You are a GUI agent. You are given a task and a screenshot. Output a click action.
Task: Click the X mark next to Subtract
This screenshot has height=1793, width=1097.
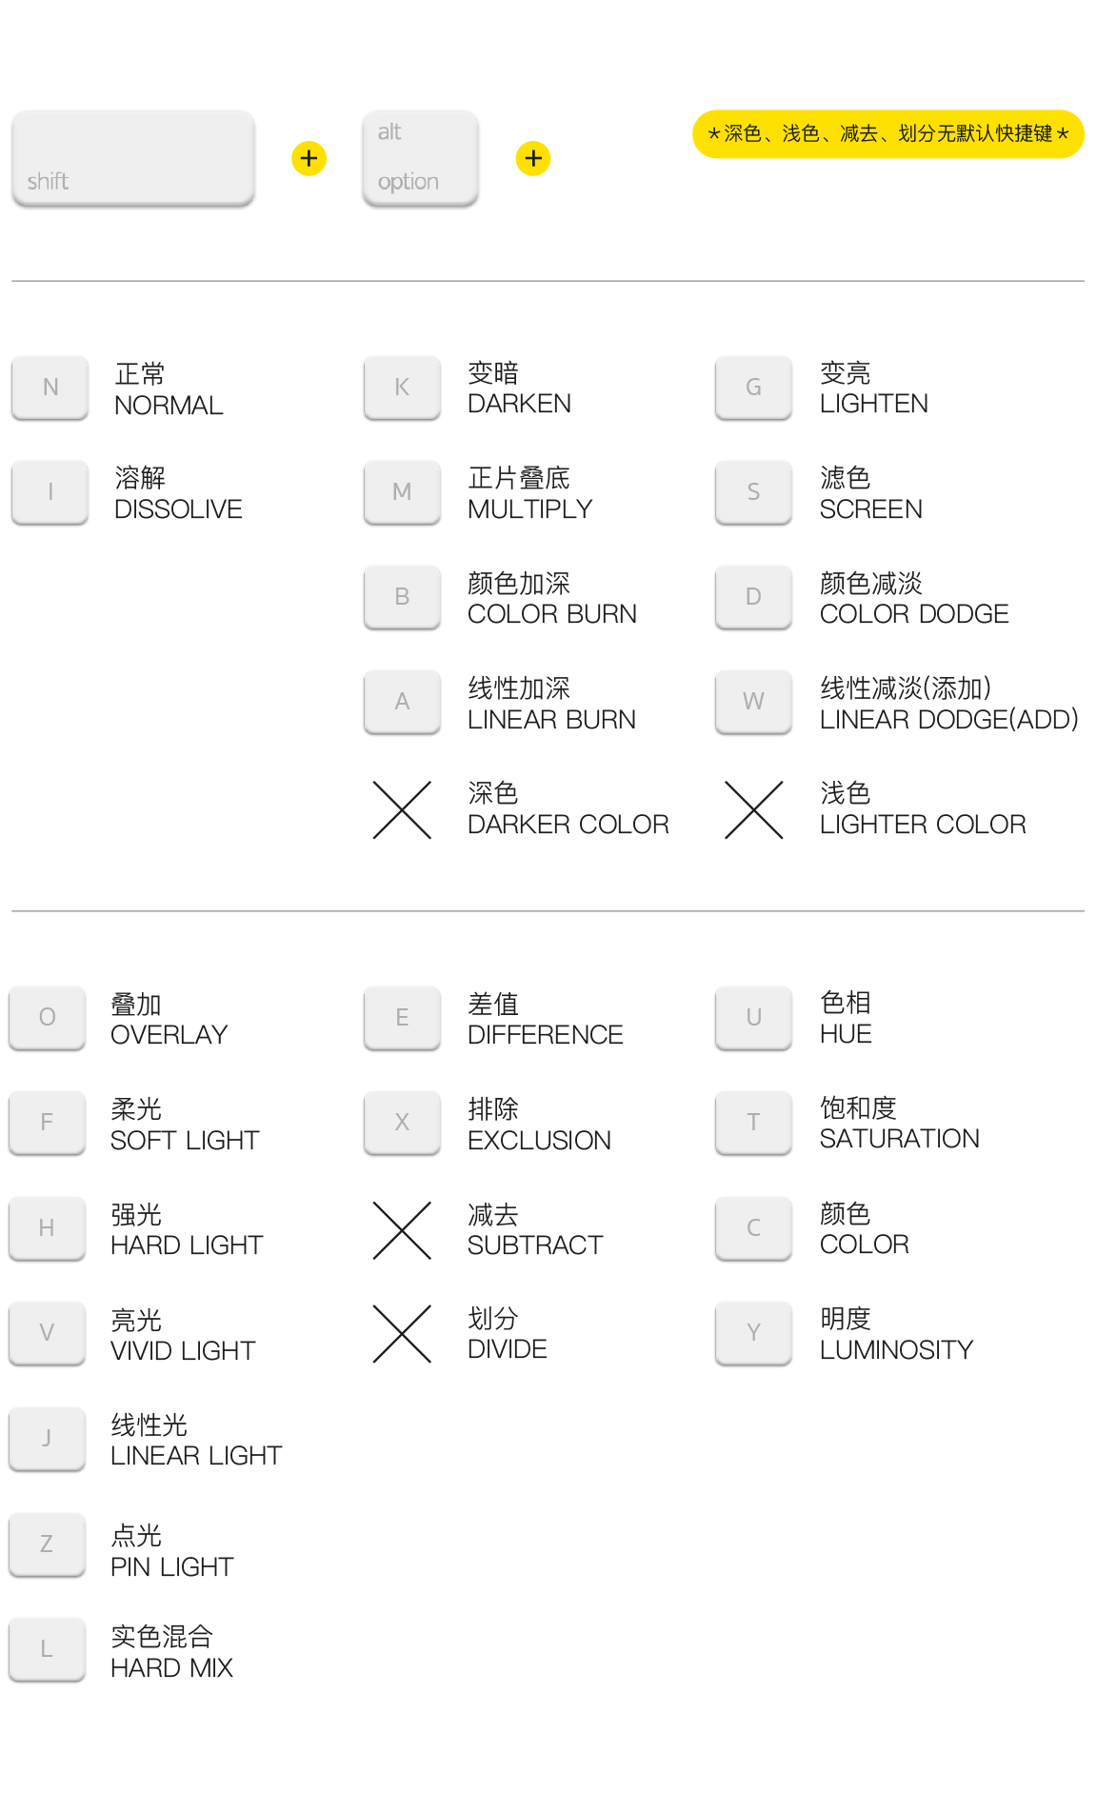(402, 1230)
